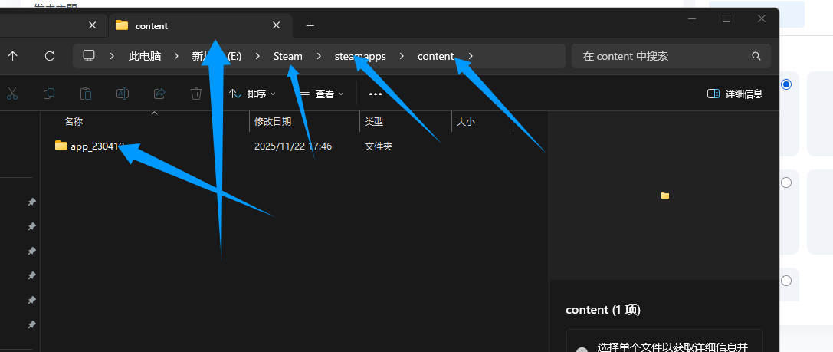This screenshot has width=833, height=352.
Task: Click the Paste clipboard icon
Action: click(x=86, y=94)
